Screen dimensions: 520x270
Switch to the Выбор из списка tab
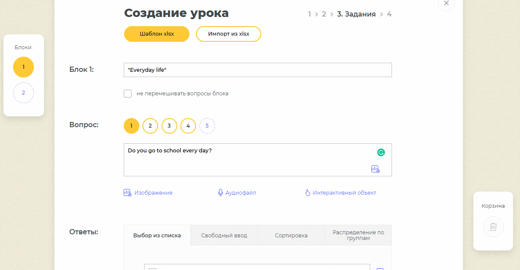[157, 235]
